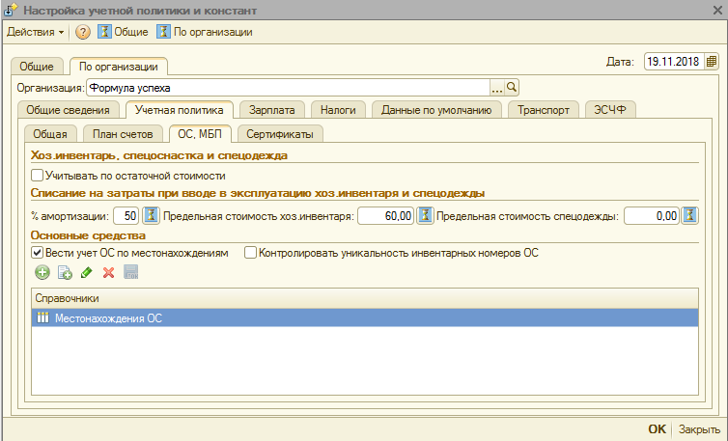
Task: Check Контролировать уникальность инвентарных номеров ОС
Action: [250, 253]
